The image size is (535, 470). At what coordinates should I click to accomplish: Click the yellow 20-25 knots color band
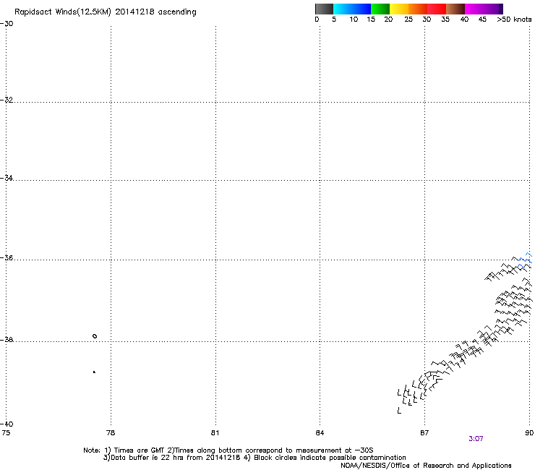(399, 9)
